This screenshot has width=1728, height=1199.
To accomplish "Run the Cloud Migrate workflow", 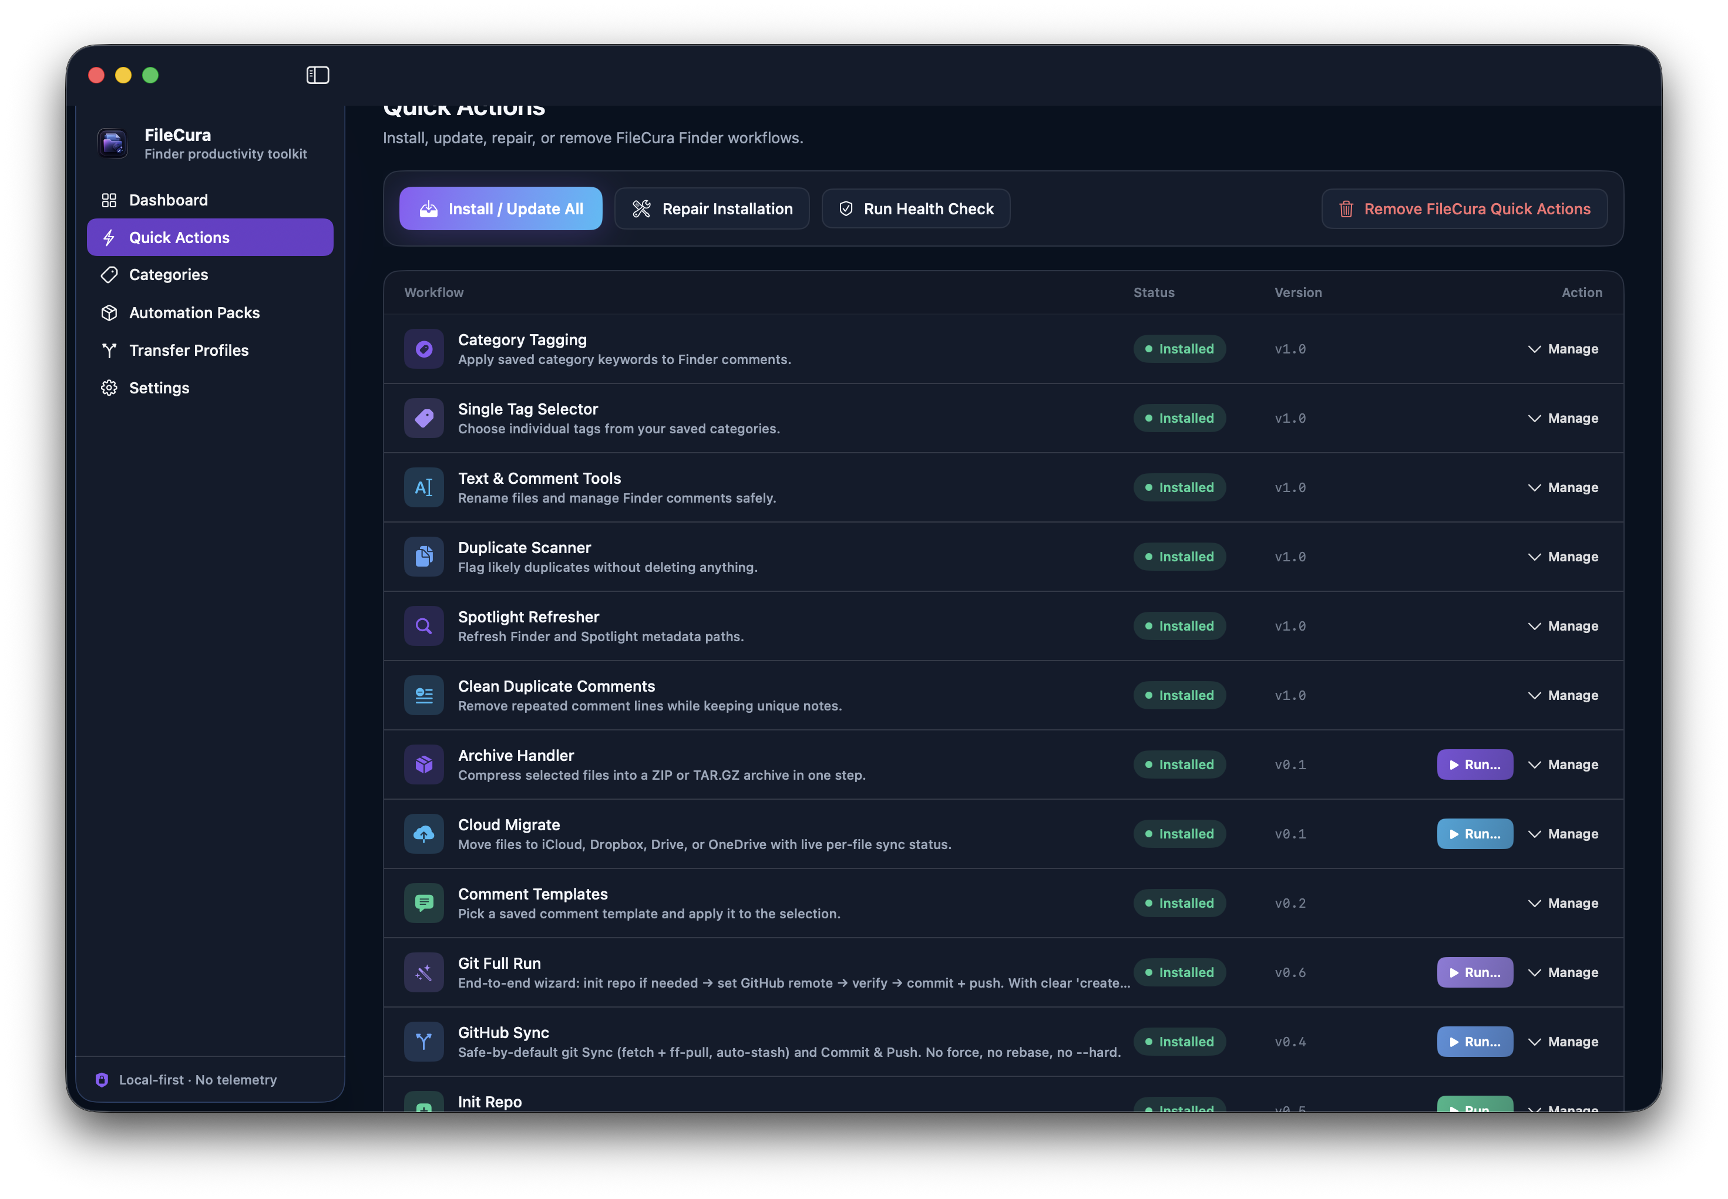I will pos(1475,834).
